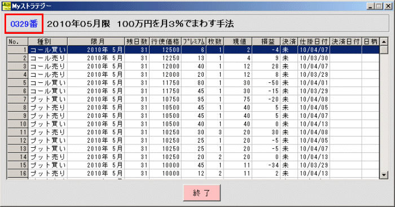Click the 0329番 strategy number label
The width and height of the screenshot is (395, 207).
[24, 24]
